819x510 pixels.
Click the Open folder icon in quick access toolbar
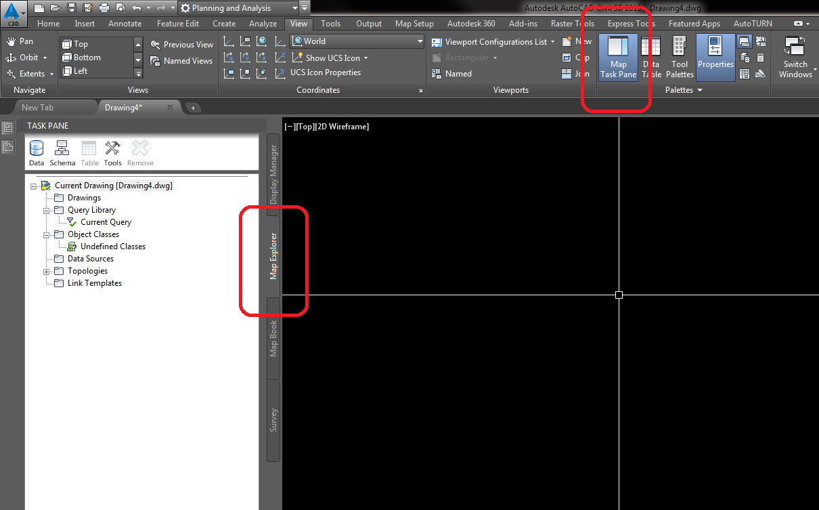tap(55, 8)
